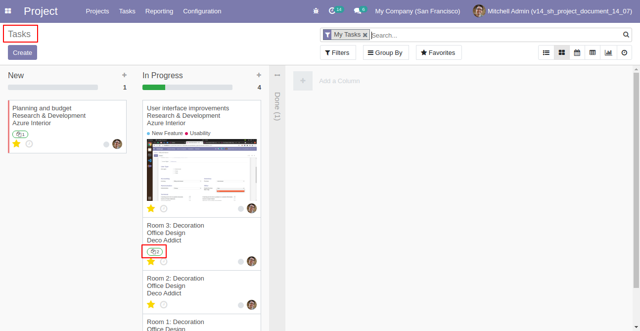
Task: Open activity clock on Planning and budget
Action: click(x=29, y=144)
